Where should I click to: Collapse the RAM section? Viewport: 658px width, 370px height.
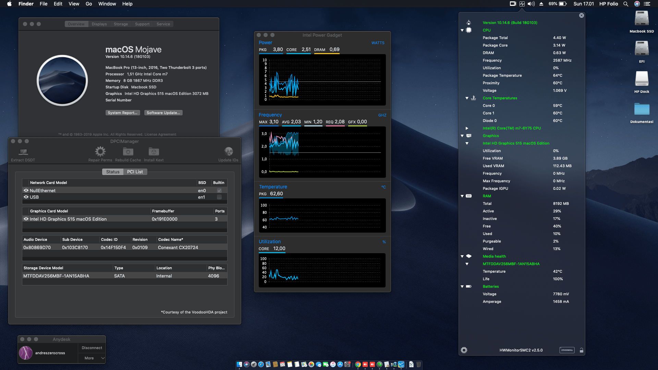pos(462,196)
